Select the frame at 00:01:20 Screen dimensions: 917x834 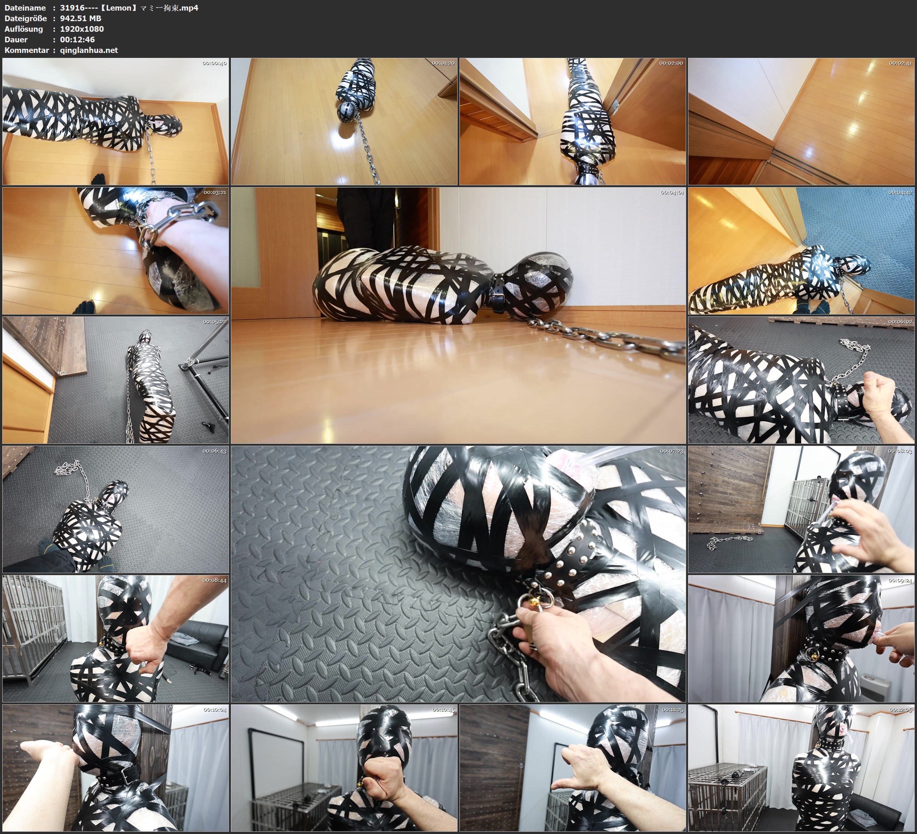(344, 121)
